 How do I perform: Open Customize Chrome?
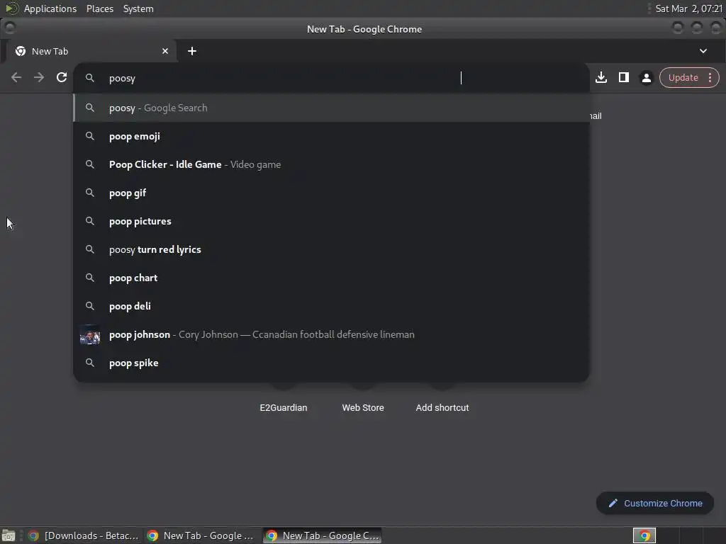coord(655,504)
